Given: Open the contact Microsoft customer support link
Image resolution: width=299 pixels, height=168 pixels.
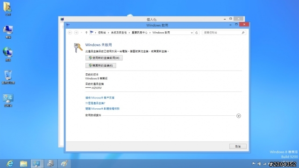Looking at the screenshot, I should click(x=100, y=98).
